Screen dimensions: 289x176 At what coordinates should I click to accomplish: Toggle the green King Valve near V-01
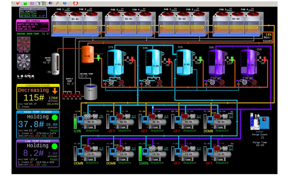click(99, 58)
